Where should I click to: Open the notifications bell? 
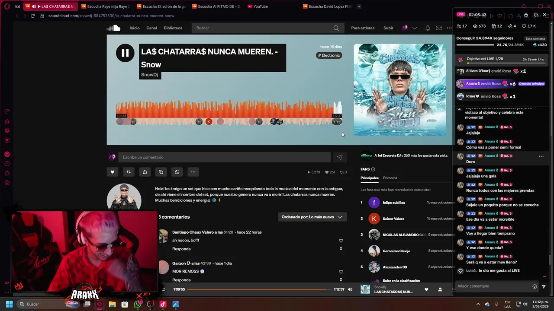tap(428, 28)
